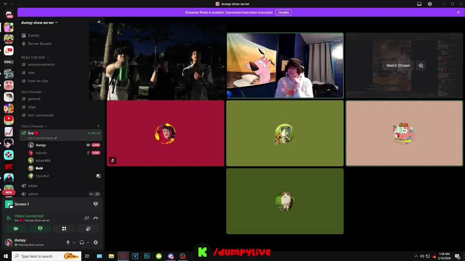Open the Discord taskbar icon
This screenshot has height=261, width=465.
(171, 256)
